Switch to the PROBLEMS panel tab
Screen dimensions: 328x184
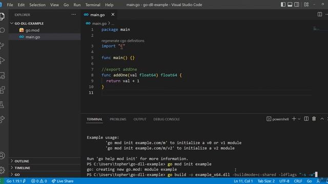tap(118, 119)
